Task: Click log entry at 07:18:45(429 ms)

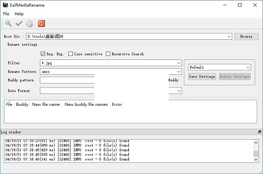Action: [68, 150]
